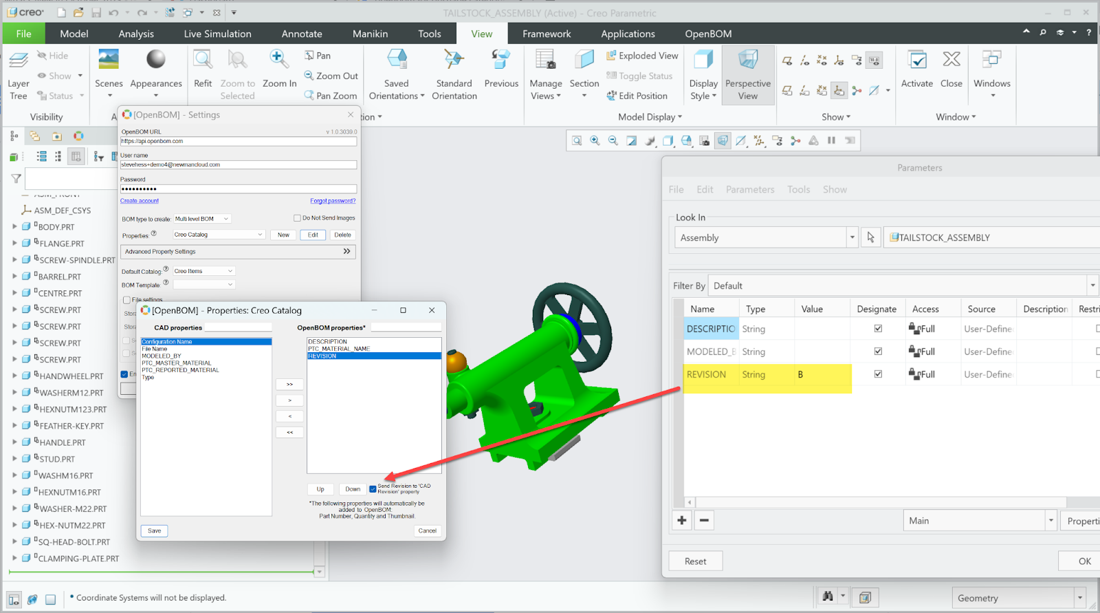Switch to the Model ribbon tab
This screenshot has width=1100, height=613.
[74, 34]
